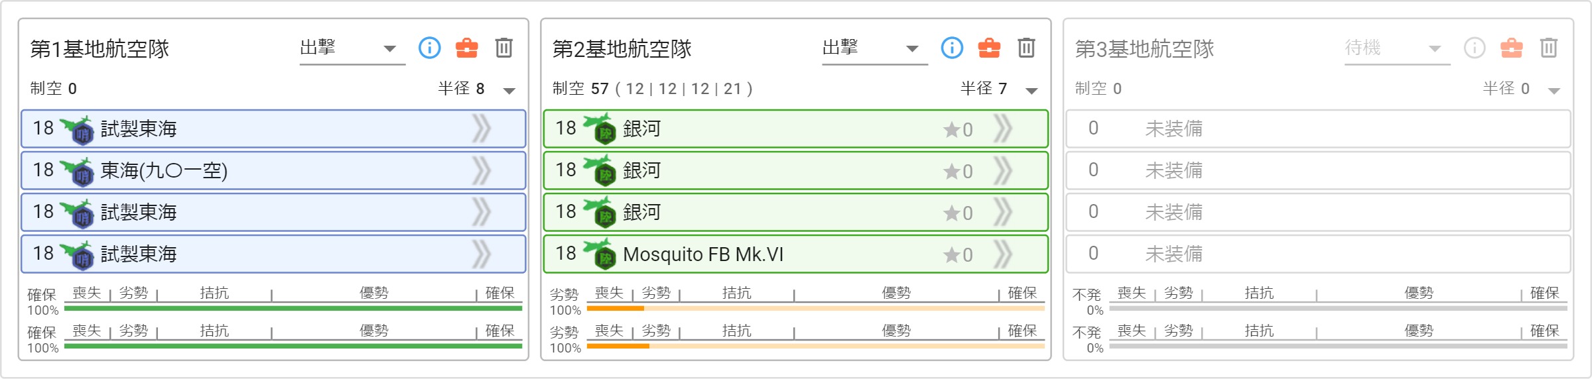Open 待機 dropdown for 第3基地航空隊
This screenshot has height=379, width=1592.
coord(1398,48)
